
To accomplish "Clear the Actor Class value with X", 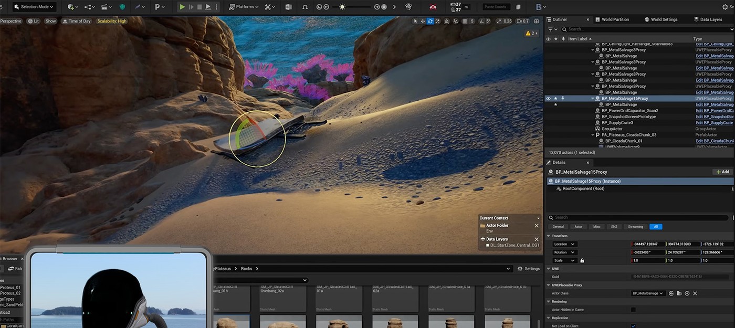I will click(x=695, y=293).
